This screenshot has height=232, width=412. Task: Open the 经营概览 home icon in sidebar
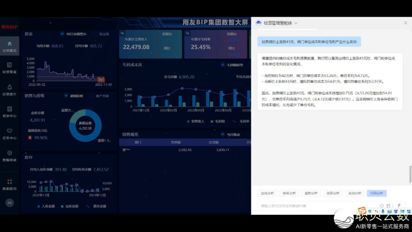(10, 43)
